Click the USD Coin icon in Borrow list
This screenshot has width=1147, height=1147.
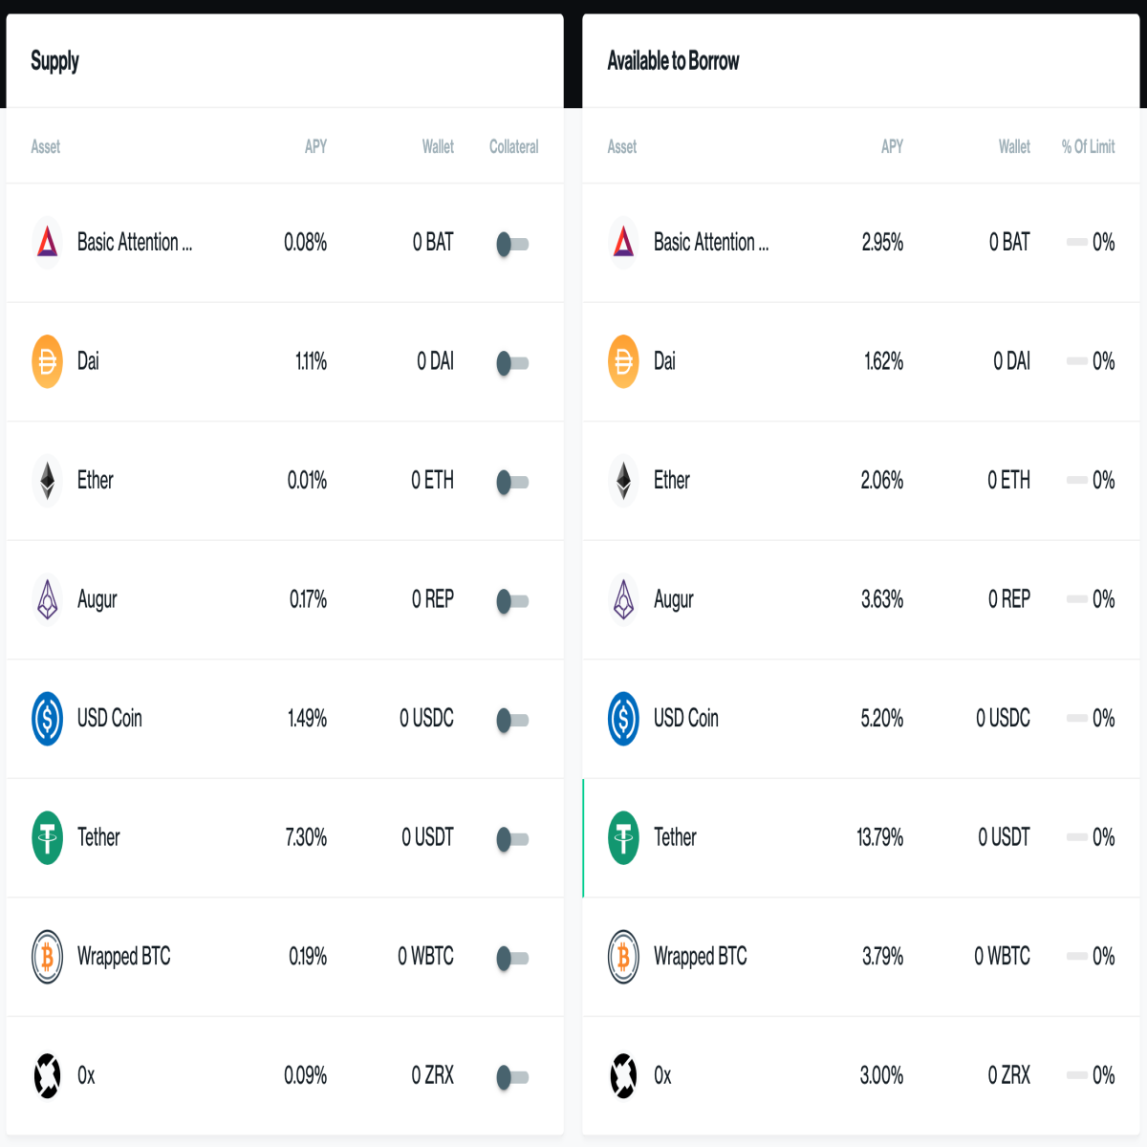[623, 719]
